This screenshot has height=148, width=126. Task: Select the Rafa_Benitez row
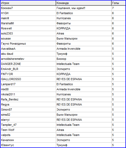[x=63, y=99]
